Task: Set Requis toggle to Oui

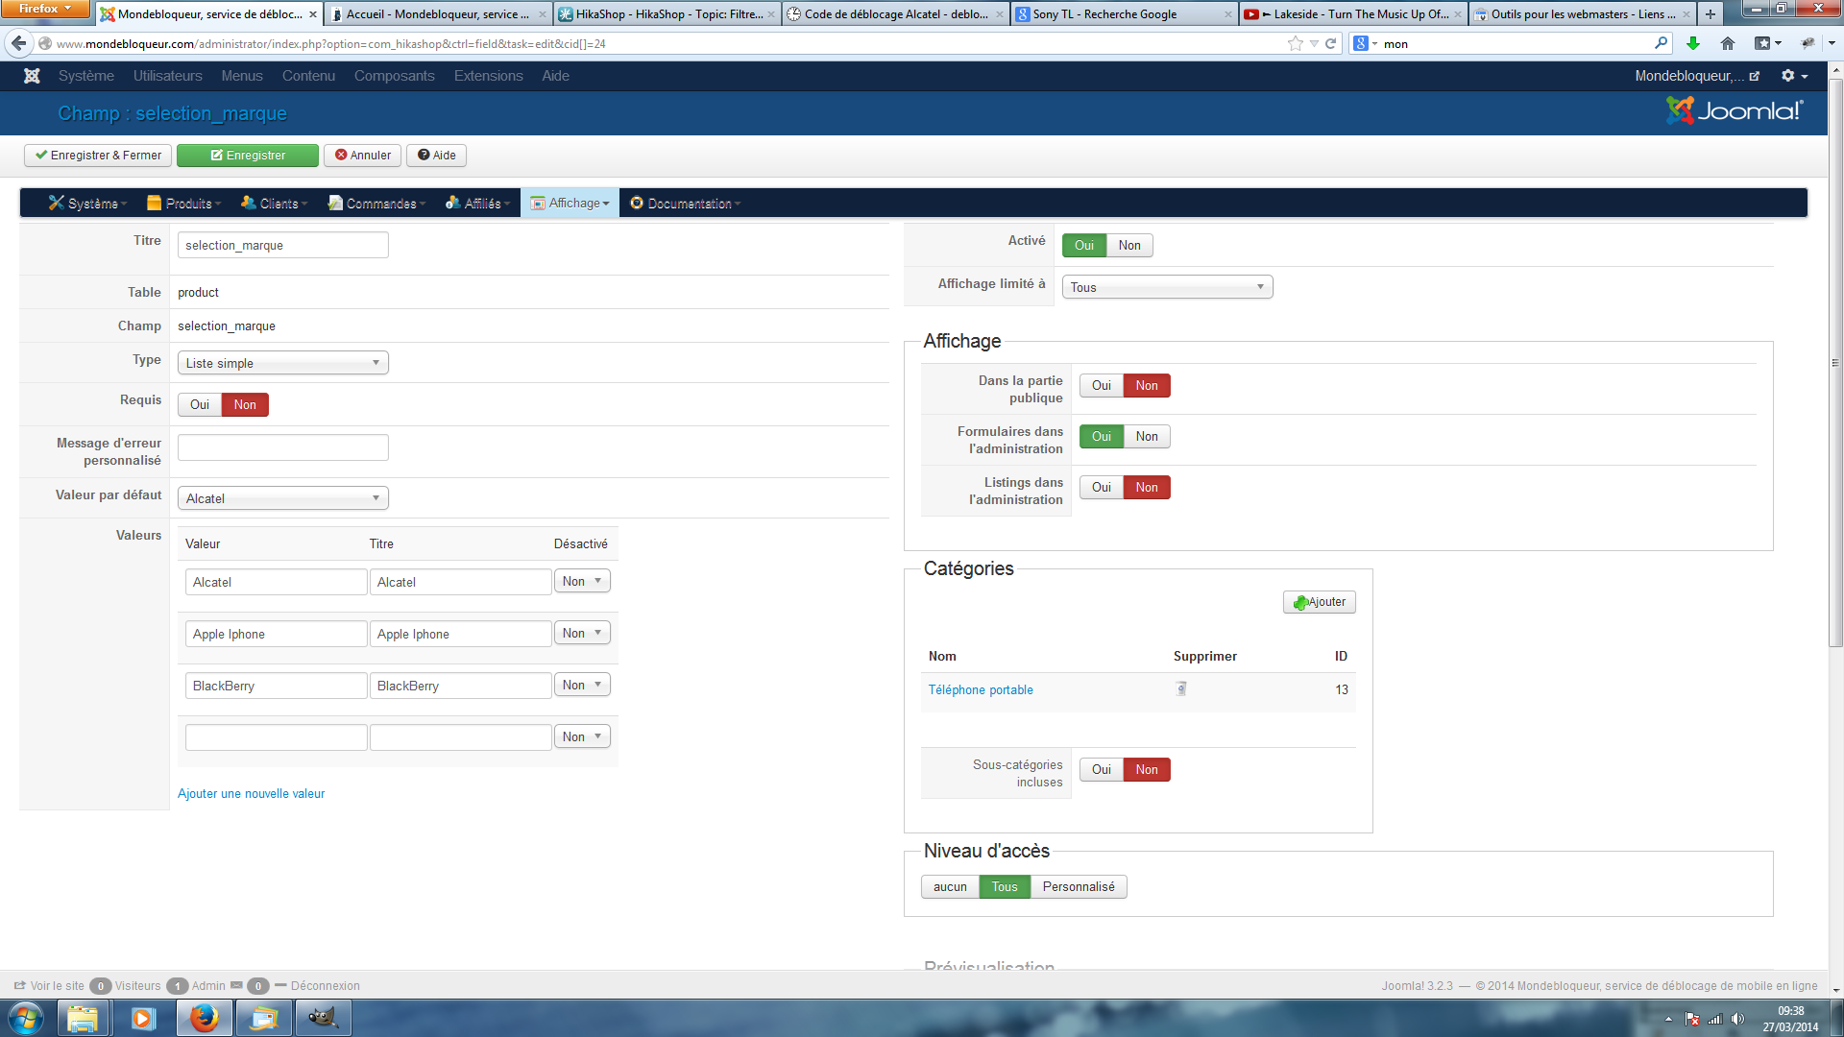Action: tap(200, 404)
